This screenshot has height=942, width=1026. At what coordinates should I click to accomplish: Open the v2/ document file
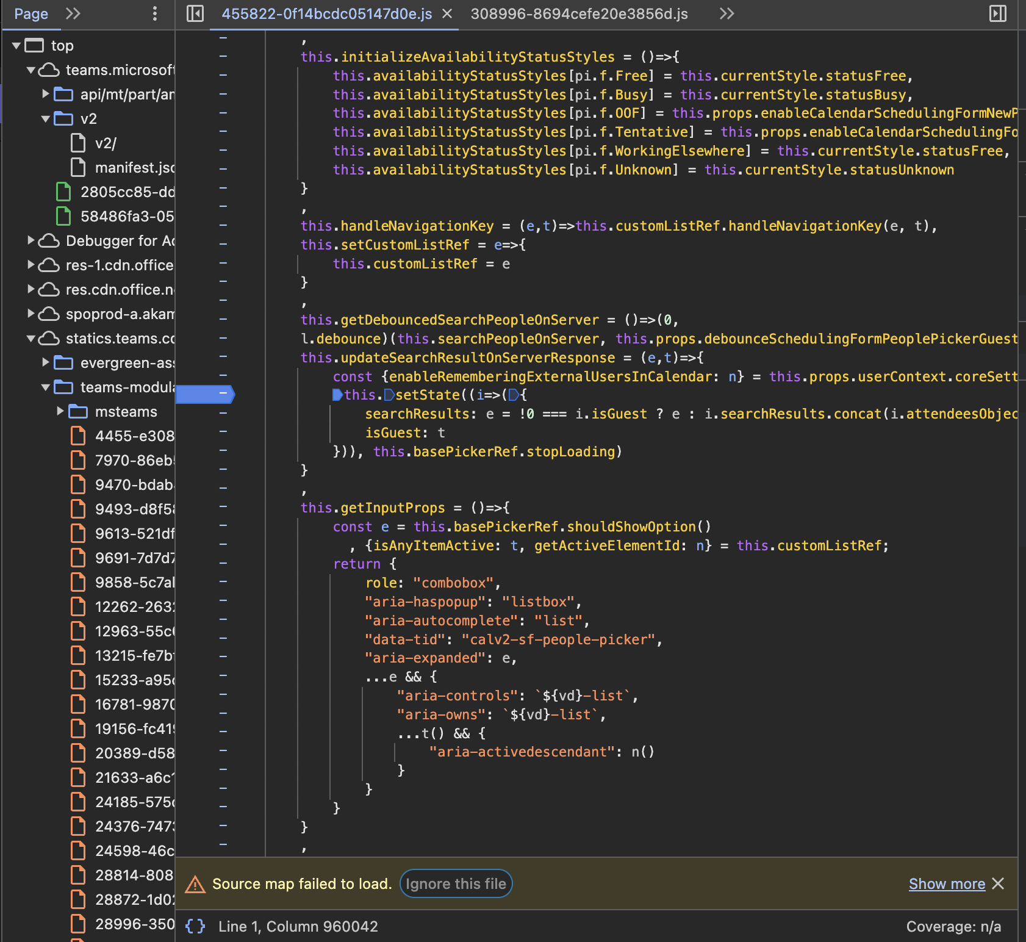pyautogui.click(x=105, y=143)
